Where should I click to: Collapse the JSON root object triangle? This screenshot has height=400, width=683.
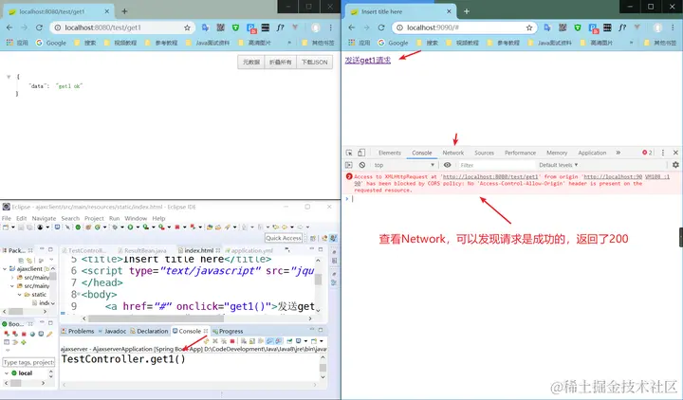[x=9, y=77]
